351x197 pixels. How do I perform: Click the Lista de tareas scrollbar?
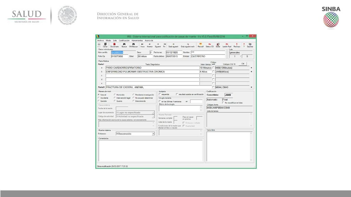tap(251, 120)
